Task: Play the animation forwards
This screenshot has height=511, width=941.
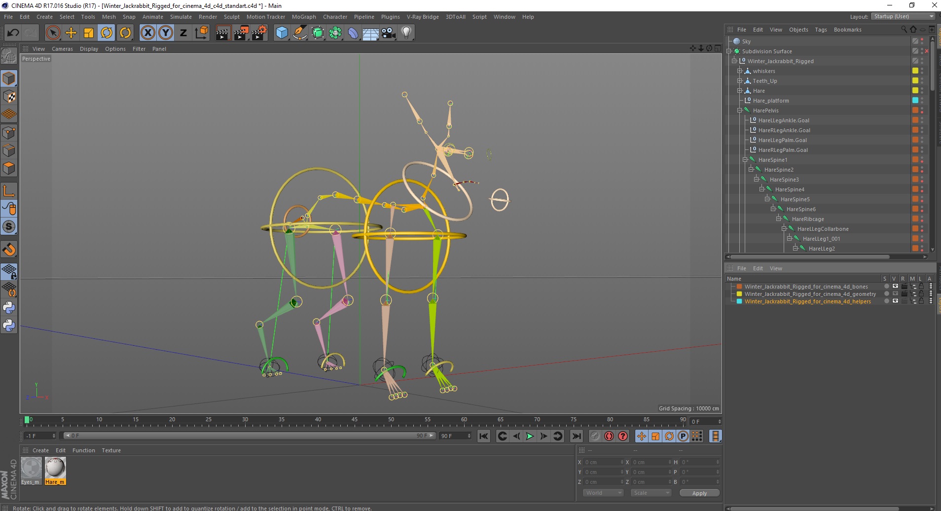Action: pyautogui.click(x=530, y=436)
